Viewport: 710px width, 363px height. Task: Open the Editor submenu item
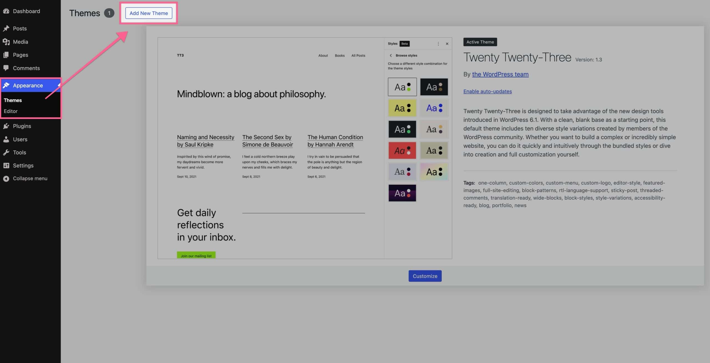pyautogui.click(x=11, y=111)
